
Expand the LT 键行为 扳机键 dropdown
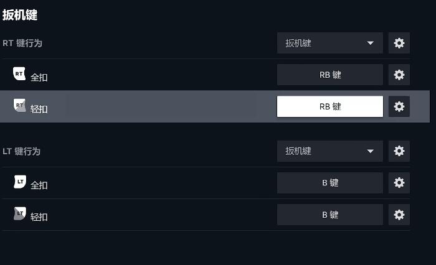point(329,151)
